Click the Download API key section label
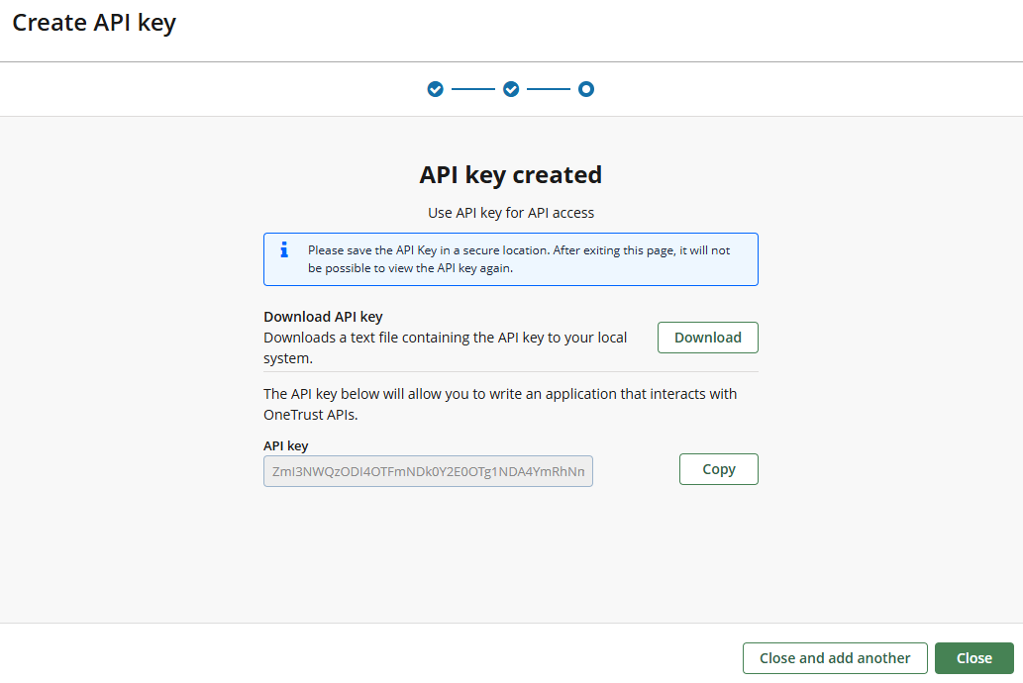 (x=322, y=316)
